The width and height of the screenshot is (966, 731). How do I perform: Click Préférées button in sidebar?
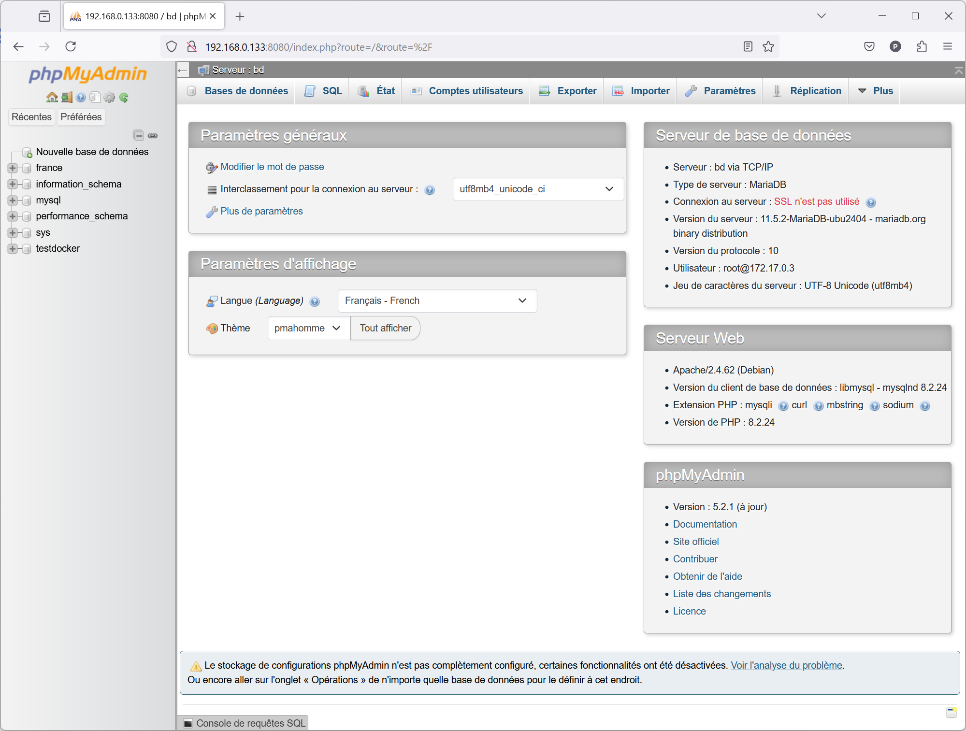(x=81, y=117)
